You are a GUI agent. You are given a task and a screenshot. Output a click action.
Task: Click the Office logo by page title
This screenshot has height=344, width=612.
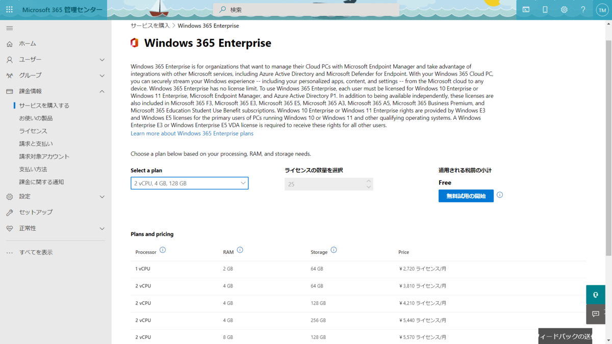tap(134, 43)
